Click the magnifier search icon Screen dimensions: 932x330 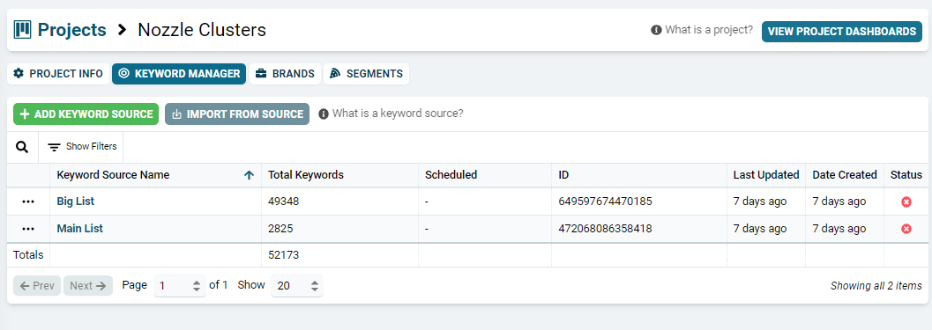click(22, 147)
